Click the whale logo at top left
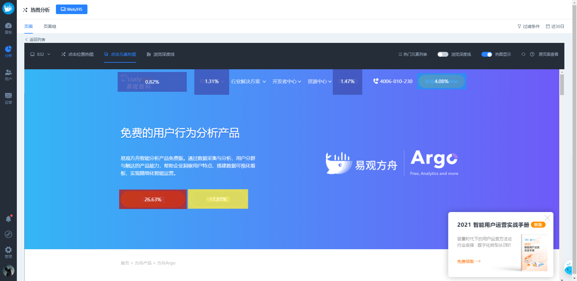577x281 pixels. click(8, 8)
